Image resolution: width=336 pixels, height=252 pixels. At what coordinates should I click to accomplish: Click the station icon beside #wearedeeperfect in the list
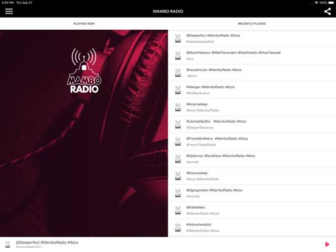click(x=178, y=38)
